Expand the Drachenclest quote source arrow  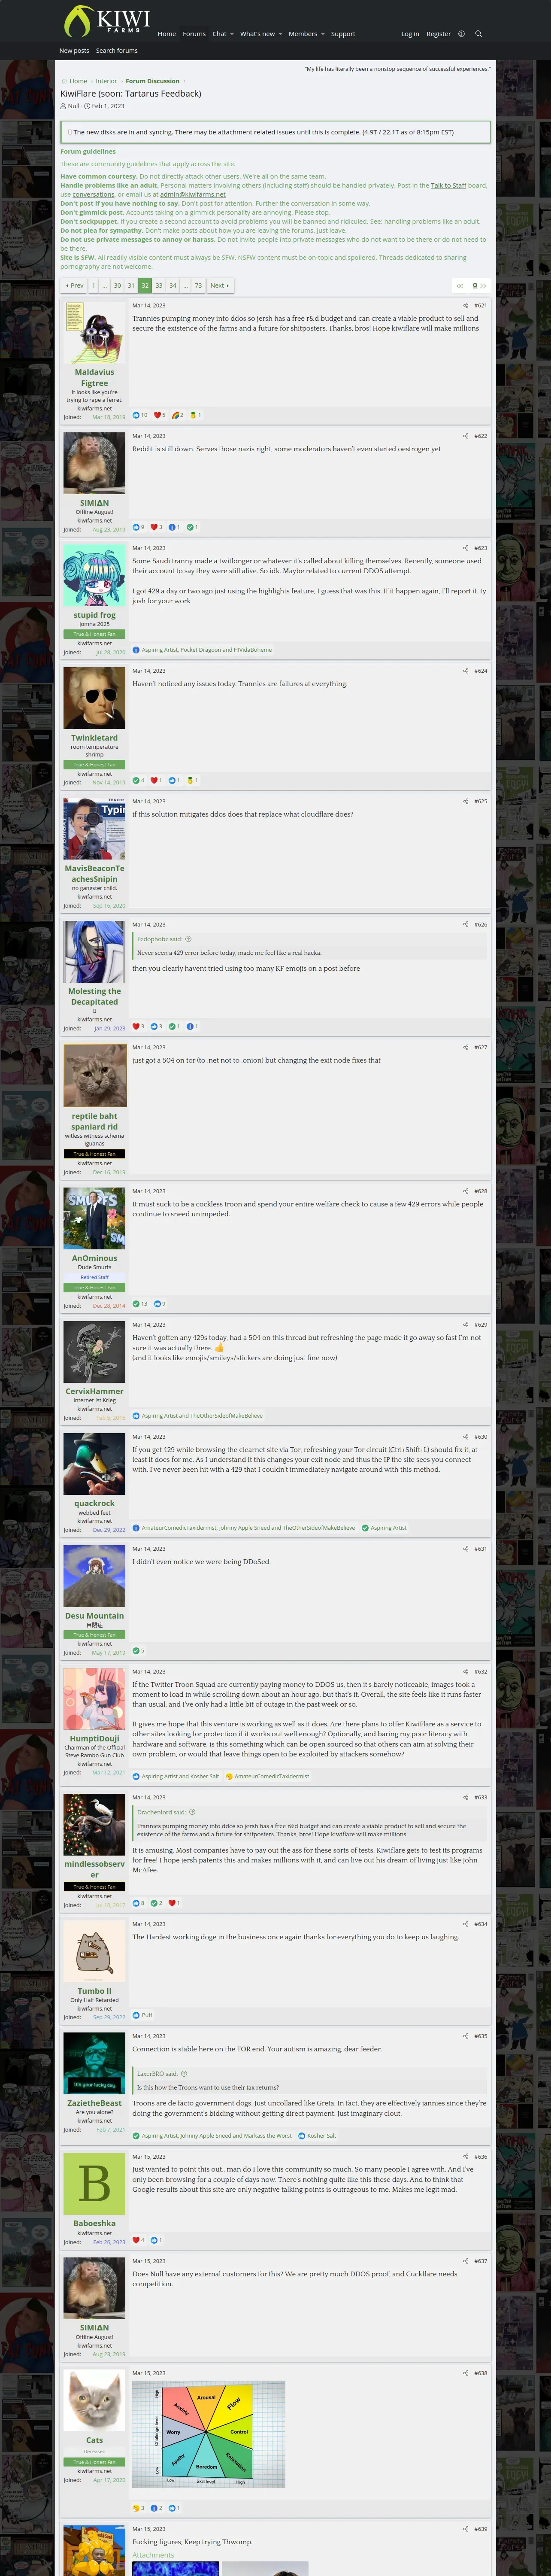click(192, 1812)
